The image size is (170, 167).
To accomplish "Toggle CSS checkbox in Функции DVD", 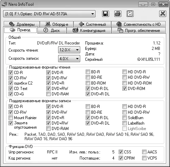I will (x=121, y=152).
